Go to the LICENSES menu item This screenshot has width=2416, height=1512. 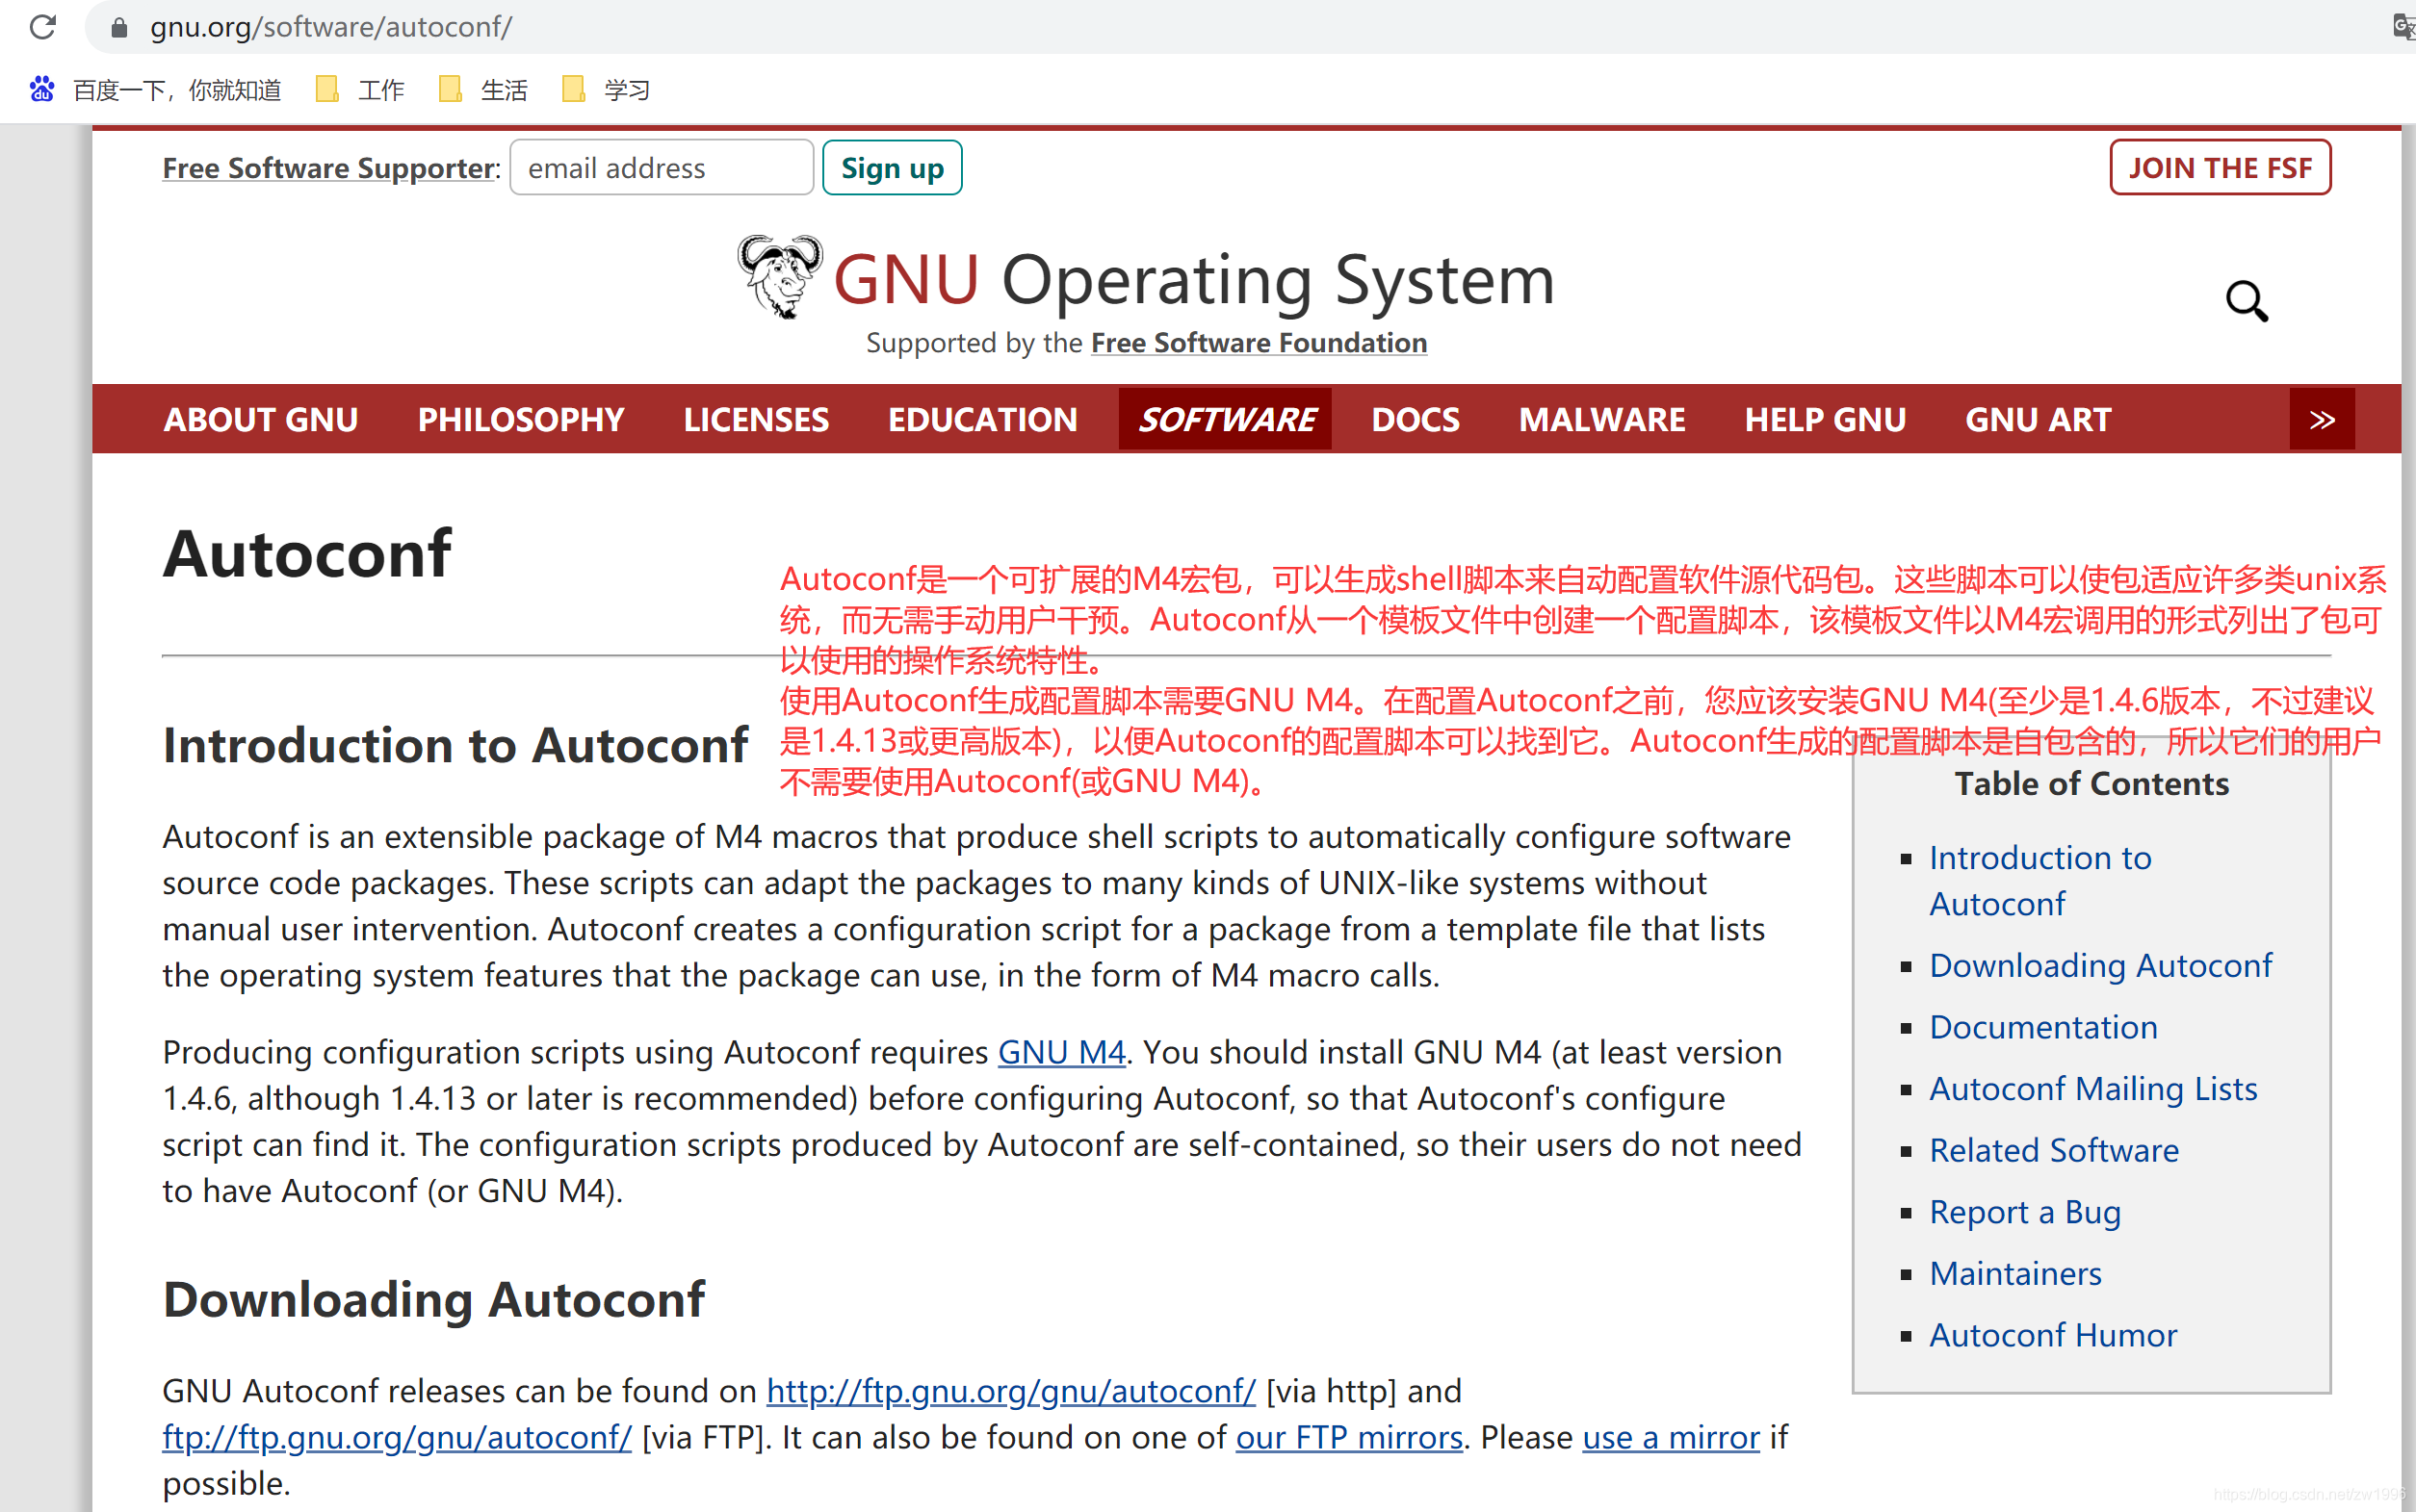(x=755, y=419)
